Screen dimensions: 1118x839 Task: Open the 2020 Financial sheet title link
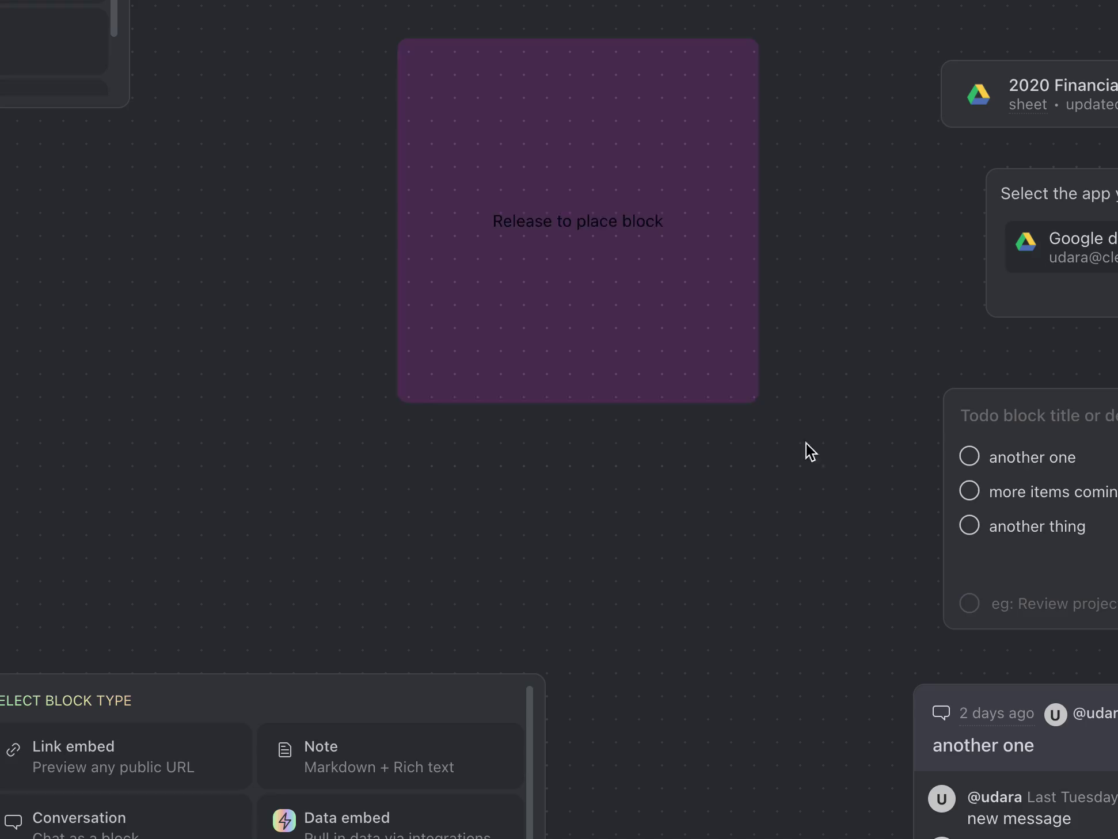click(x=1062, y=86)
